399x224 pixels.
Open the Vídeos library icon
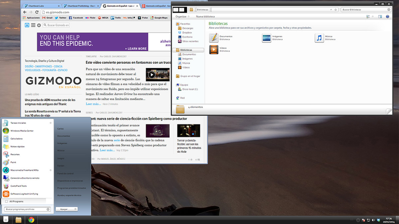click(x=214, y=49)
